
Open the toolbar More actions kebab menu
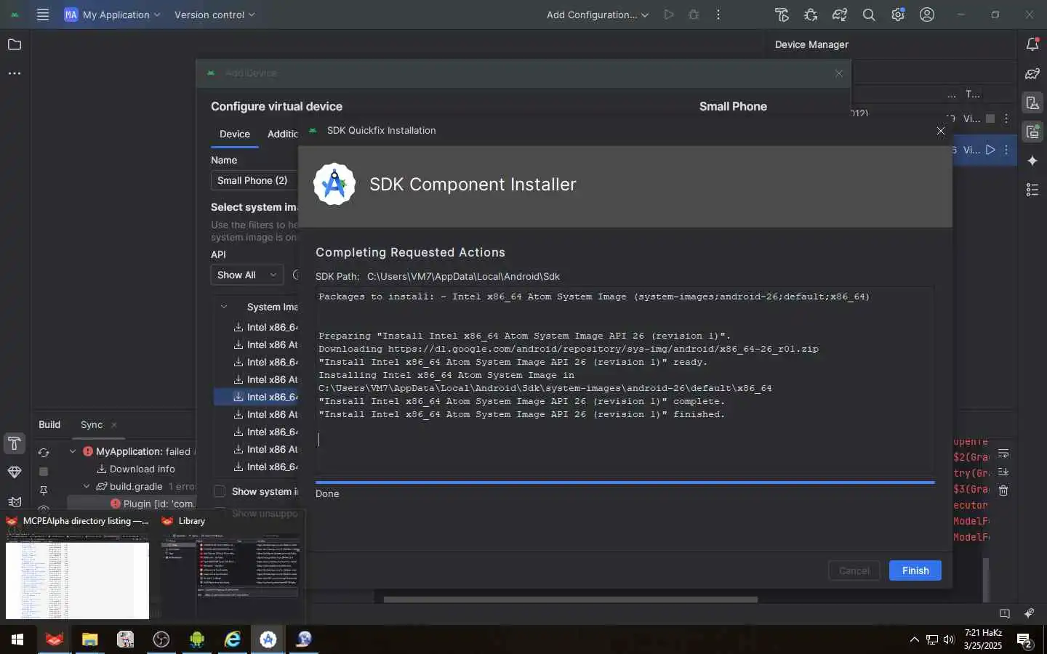pyautogui.click(x=718, y=15)
